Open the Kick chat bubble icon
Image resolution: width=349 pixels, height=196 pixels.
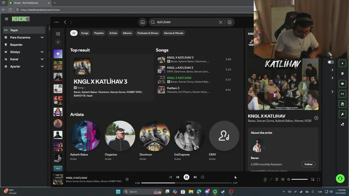pos(342,84)
